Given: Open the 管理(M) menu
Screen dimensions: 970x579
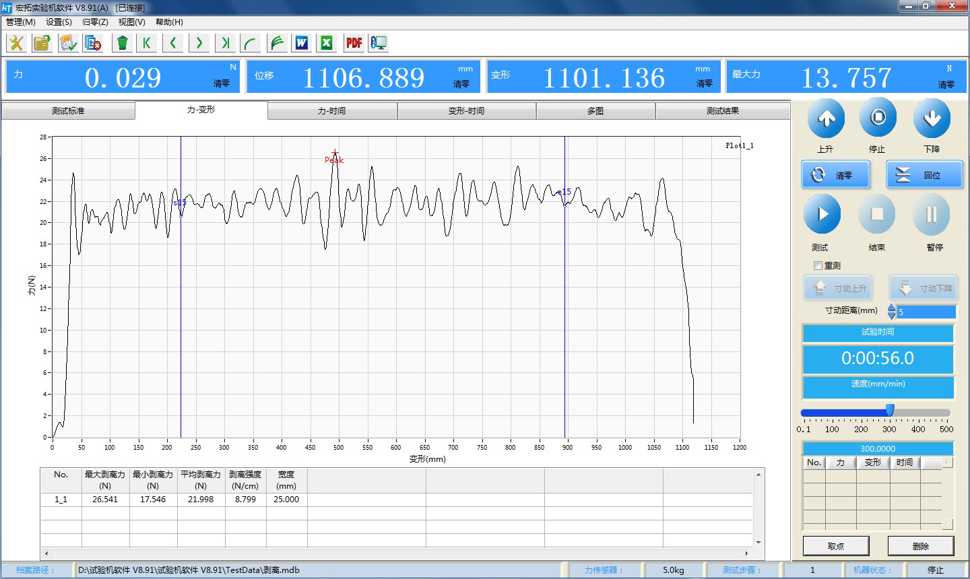Looking at the screenshot, I should (21, 22).
